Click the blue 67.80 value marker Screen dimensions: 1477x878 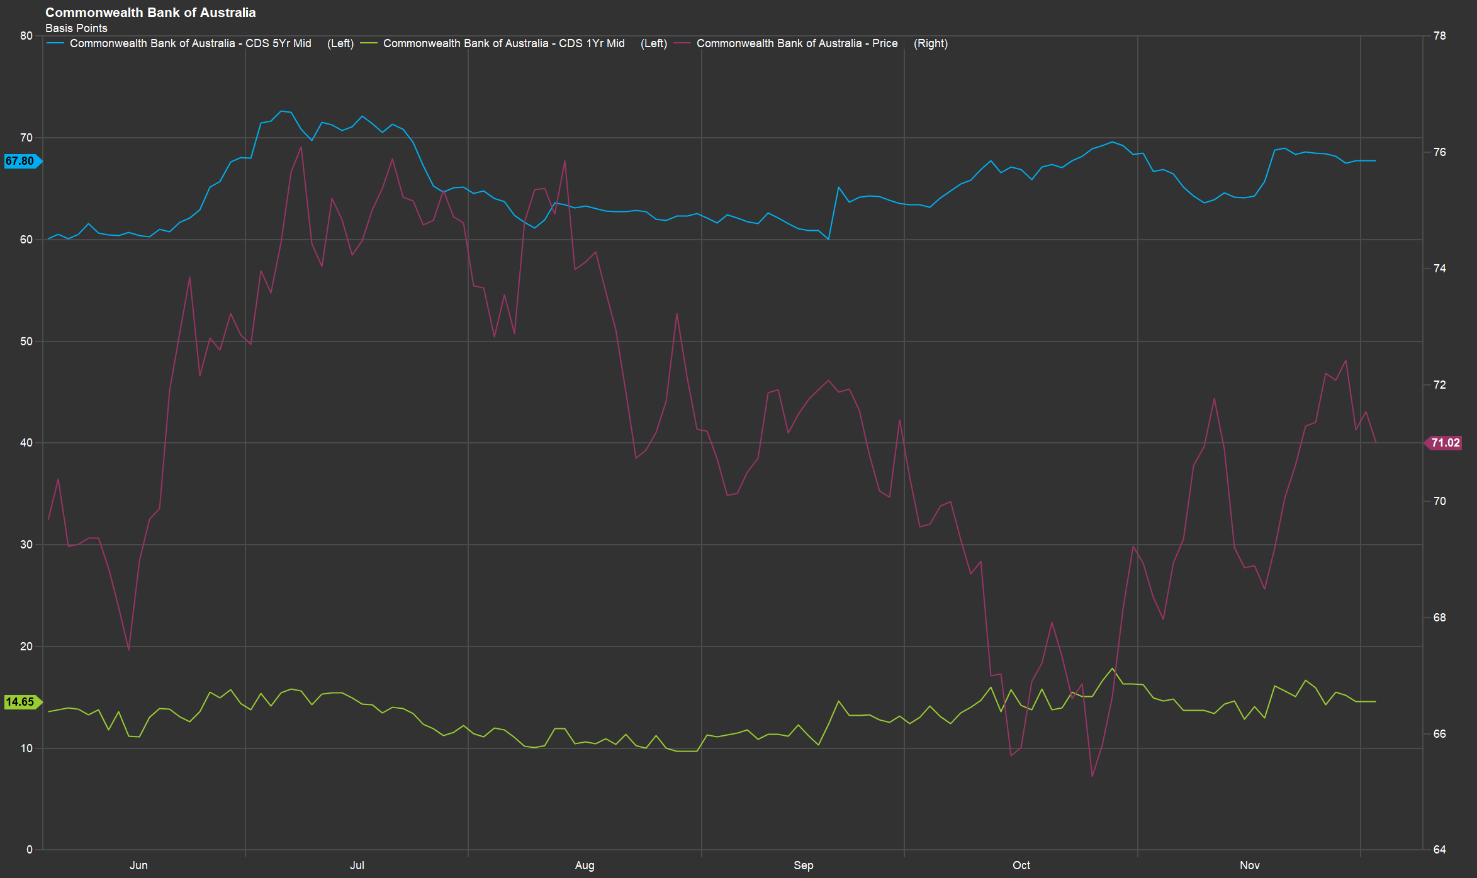pos(21,161)
